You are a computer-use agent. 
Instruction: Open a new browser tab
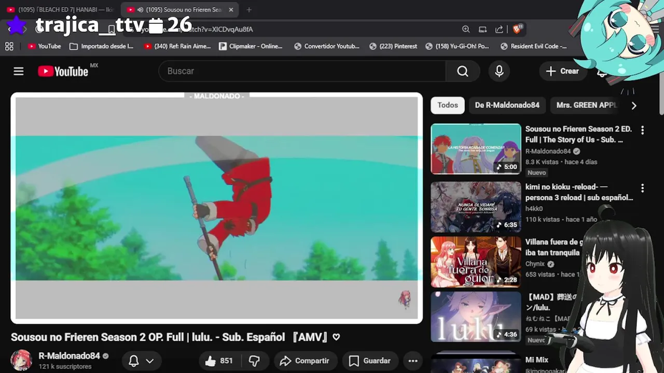(249, 10)
